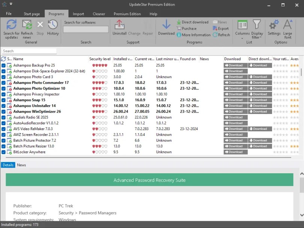The image size is (304, 228).
Task: Toggle checkbox for Ashampoo UnInstaller 14
Action: 3,106
